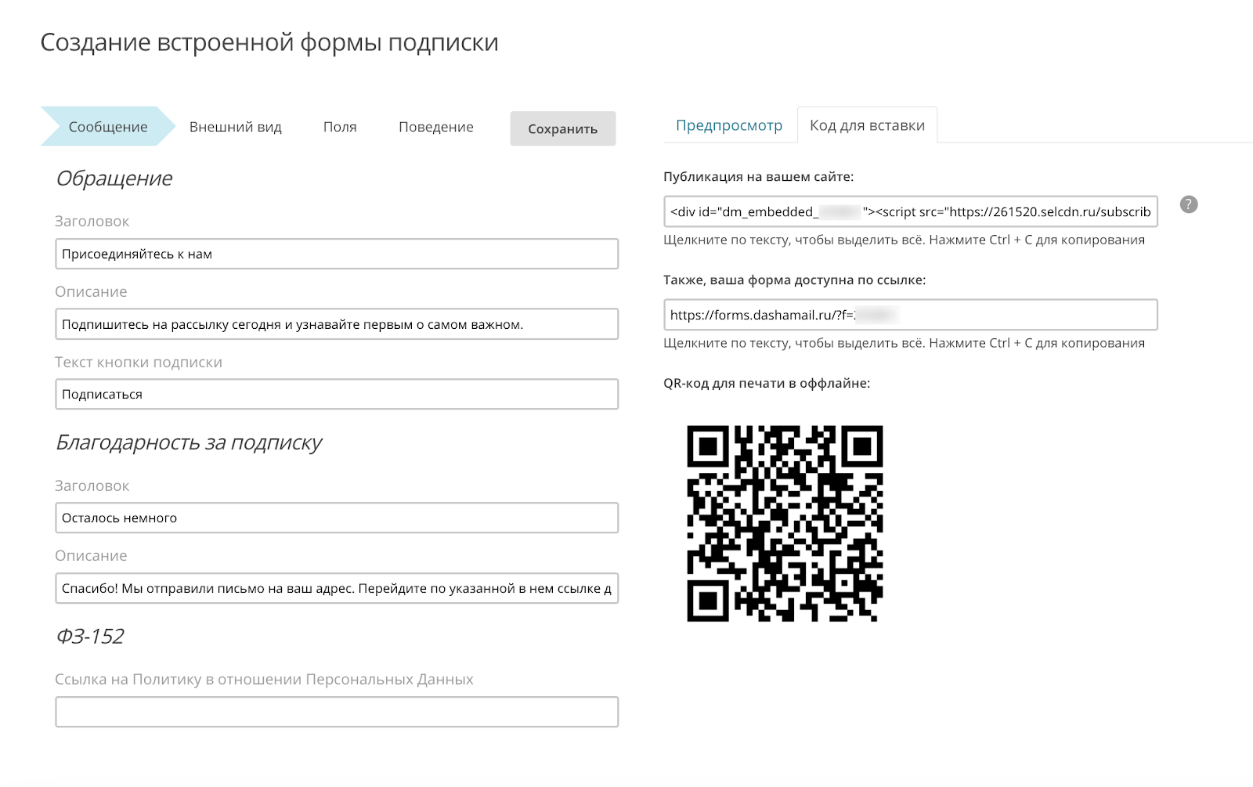Click the page title 'Создание встроенной формы подписки'

[x=269, y=42]
